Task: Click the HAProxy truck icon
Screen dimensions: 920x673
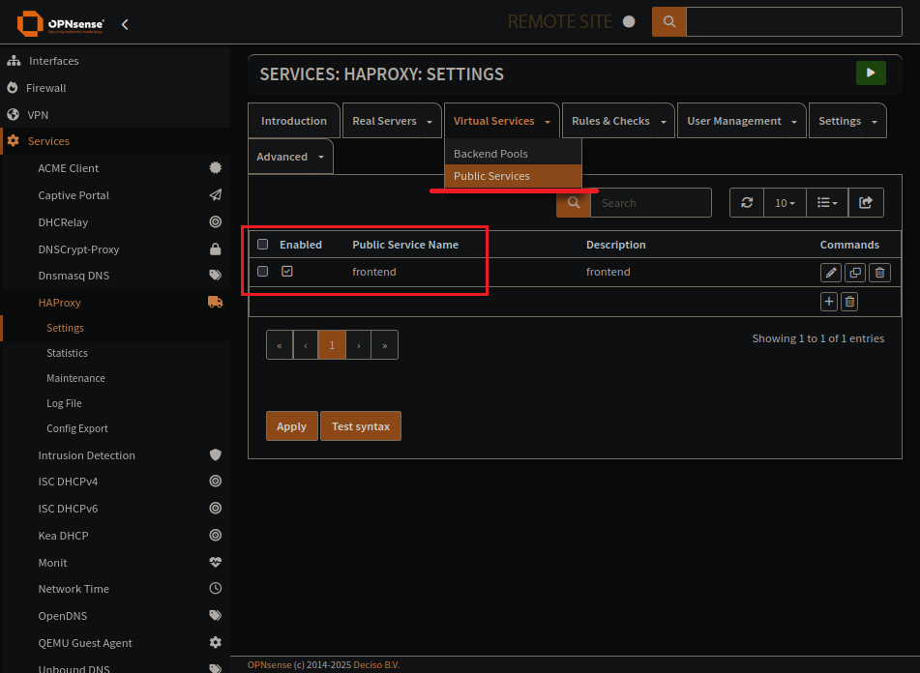Action: (216, 303)
